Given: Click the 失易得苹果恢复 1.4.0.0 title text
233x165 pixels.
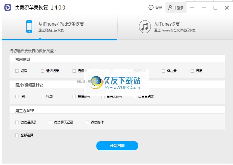Looking at the screenshot, I should (40, 7).
